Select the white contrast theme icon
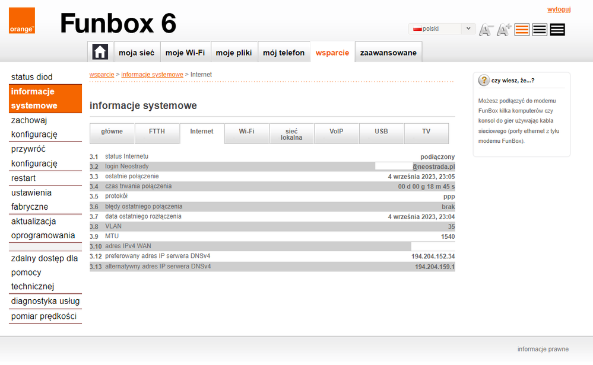 click(x=540, y=30)
